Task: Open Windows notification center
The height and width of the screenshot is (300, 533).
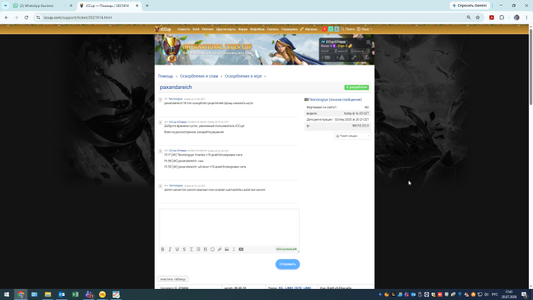Action: pos(525,294)
